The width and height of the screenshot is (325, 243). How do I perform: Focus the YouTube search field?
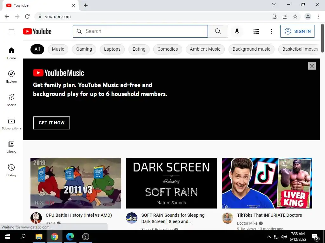[140, 31]
